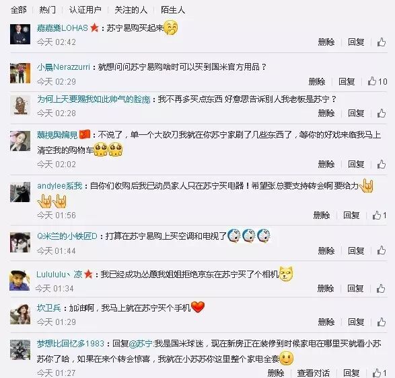Like the comment from 嘉嘉樂LOHAS
Viewport: 395px width, 378px height.
tap(382, 42)
